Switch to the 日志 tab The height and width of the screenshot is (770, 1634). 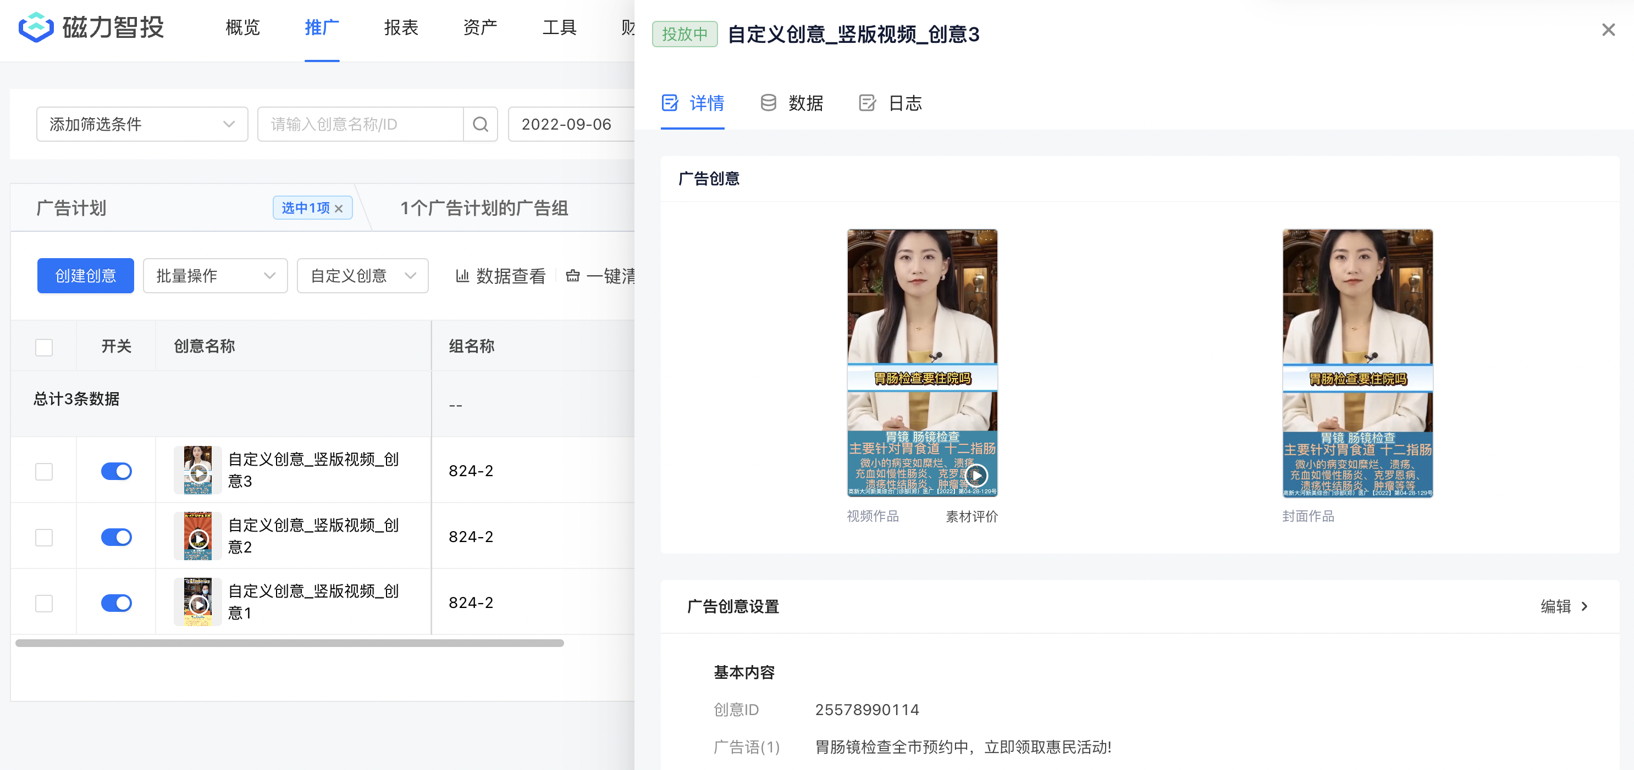click(x=891, y=103)
